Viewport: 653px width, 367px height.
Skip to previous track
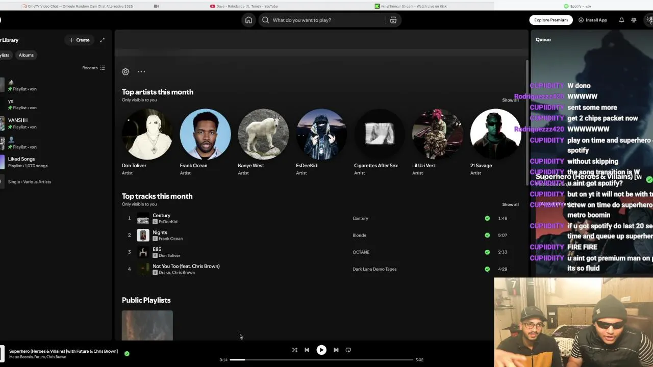[307, 350]
